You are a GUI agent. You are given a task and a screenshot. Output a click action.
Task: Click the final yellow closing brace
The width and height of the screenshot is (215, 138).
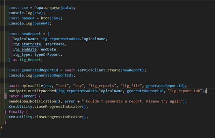click(1, 128)
